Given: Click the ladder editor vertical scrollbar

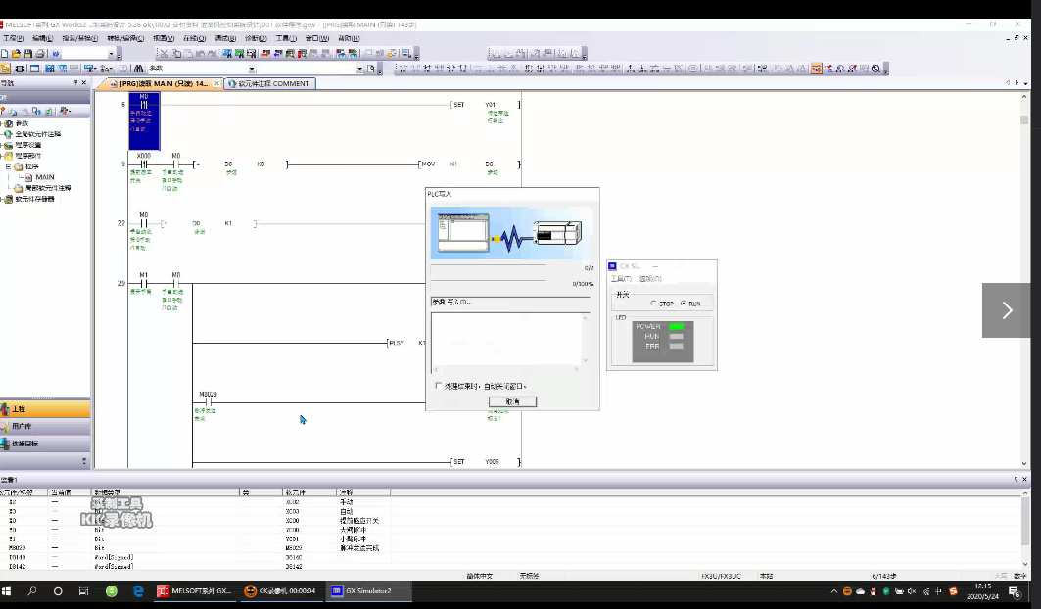Looking at the screenshot, I should coord(1024,280).
